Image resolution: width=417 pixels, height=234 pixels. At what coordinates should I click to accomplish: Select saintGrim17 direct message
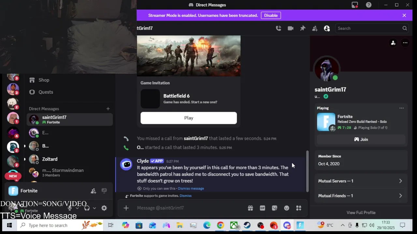point(69,120)
